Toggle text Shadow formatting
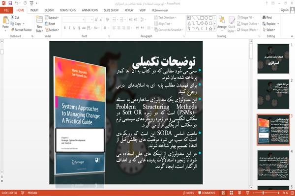Screen dimensions: 295x196 [x=79, y=28]
